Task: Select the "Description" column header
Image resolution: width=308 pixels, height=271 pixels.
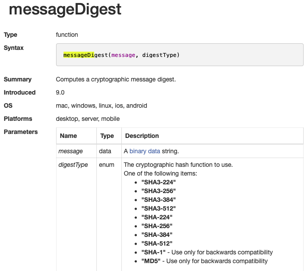Action: coord(142,136)
